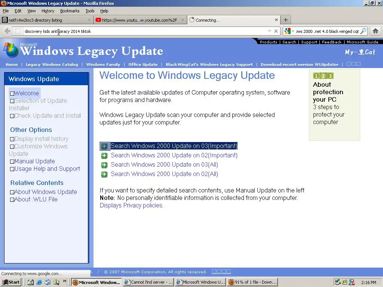
Task: Launch Internet Explorer from quick launch
Action: pos(39,282)
